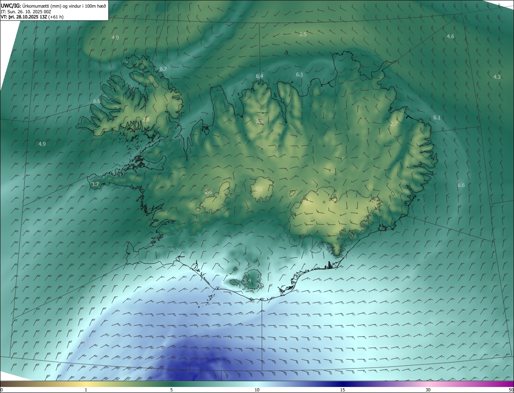Click the colour scale tick label 0
This screenshot has height=393, width=514.
tap(2, 390)
